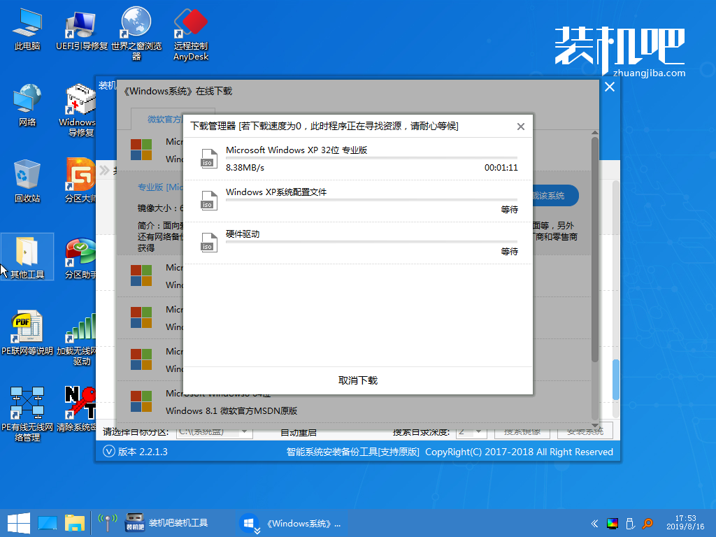Click the Windows XP download progress bar
Screen dimensions: 716x537
click(x=371, y=158)
